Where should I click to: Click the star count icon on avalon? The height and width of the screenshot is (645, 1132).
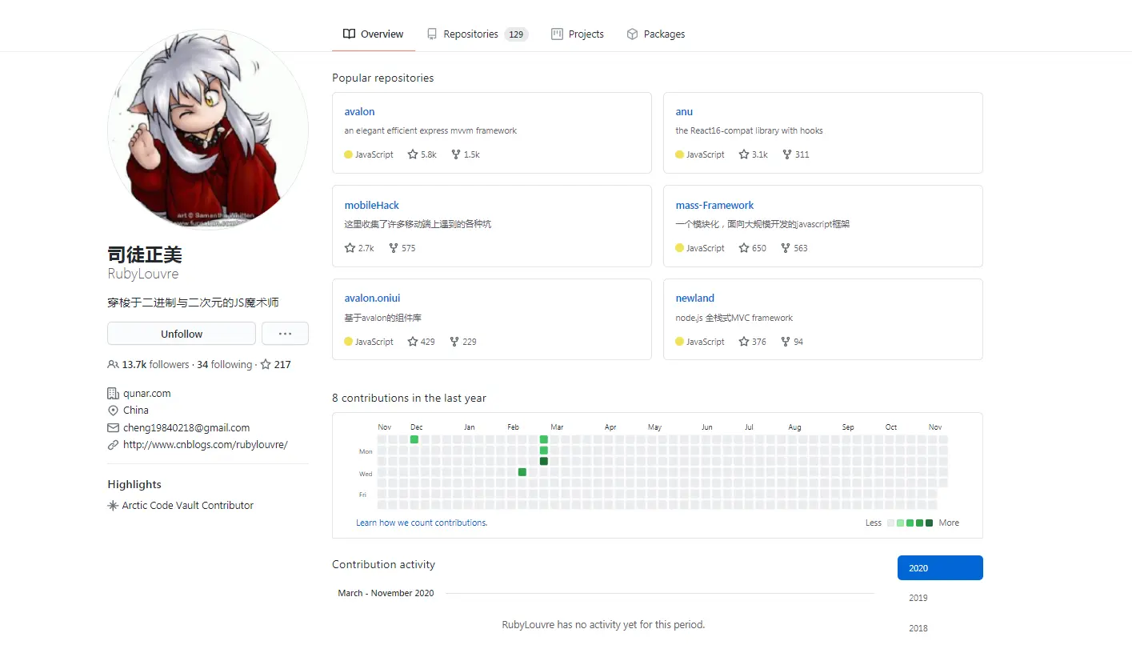[413, 154]
